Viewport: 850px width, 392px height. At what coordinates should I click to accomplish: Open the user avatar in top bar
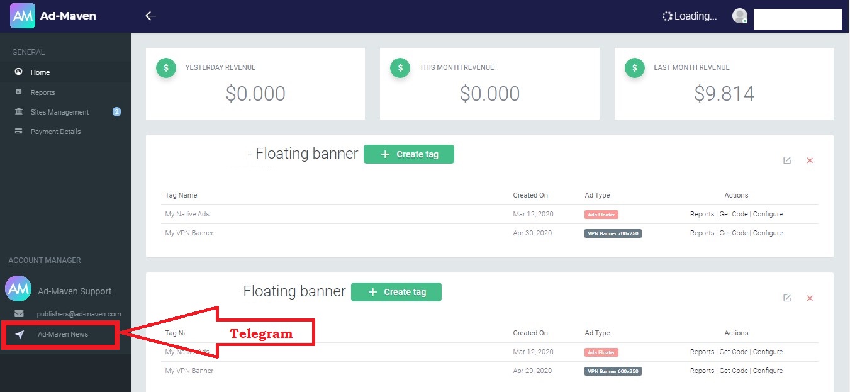740,16
